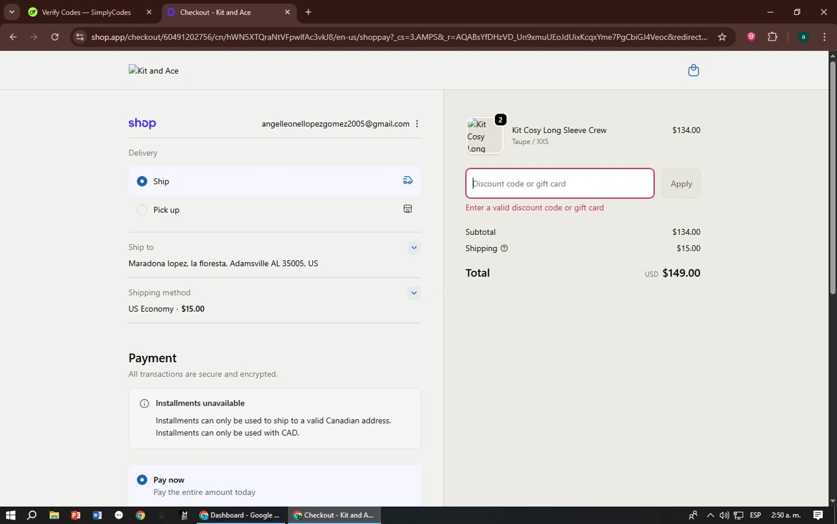
Task: Launch PowerPoint from taskbar
Action: point(76,515)
